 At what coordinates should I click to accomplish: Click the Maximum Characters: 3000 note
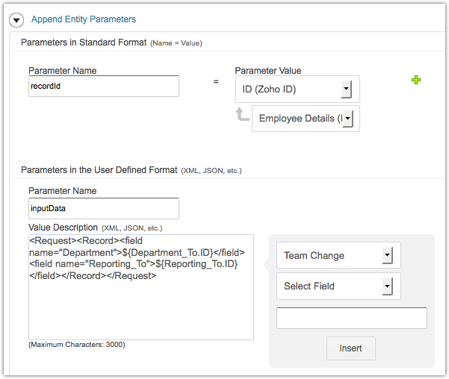76,345
